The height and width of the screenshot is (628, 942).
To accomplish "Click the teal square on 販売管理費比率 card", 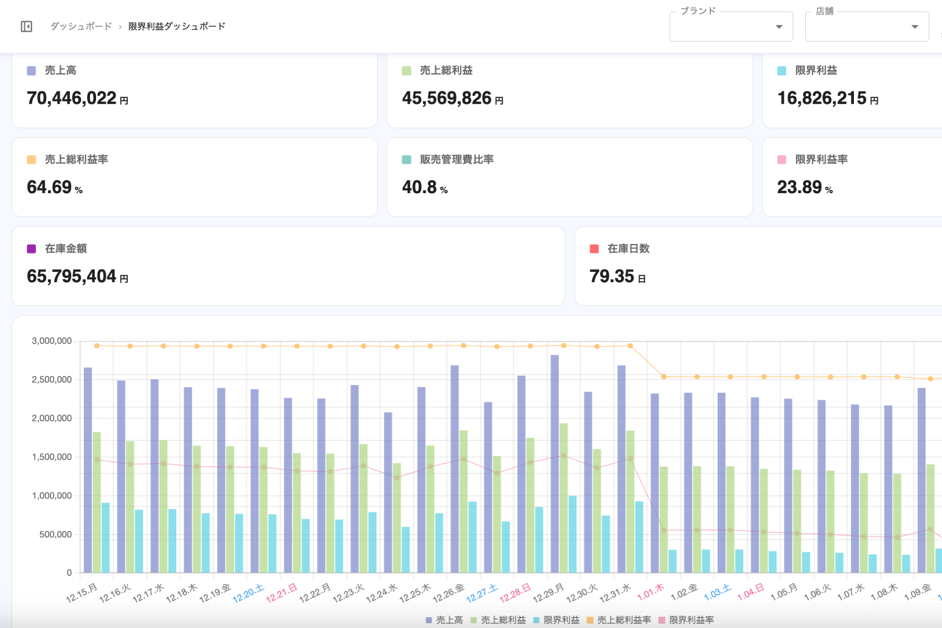I will [406, 160].
